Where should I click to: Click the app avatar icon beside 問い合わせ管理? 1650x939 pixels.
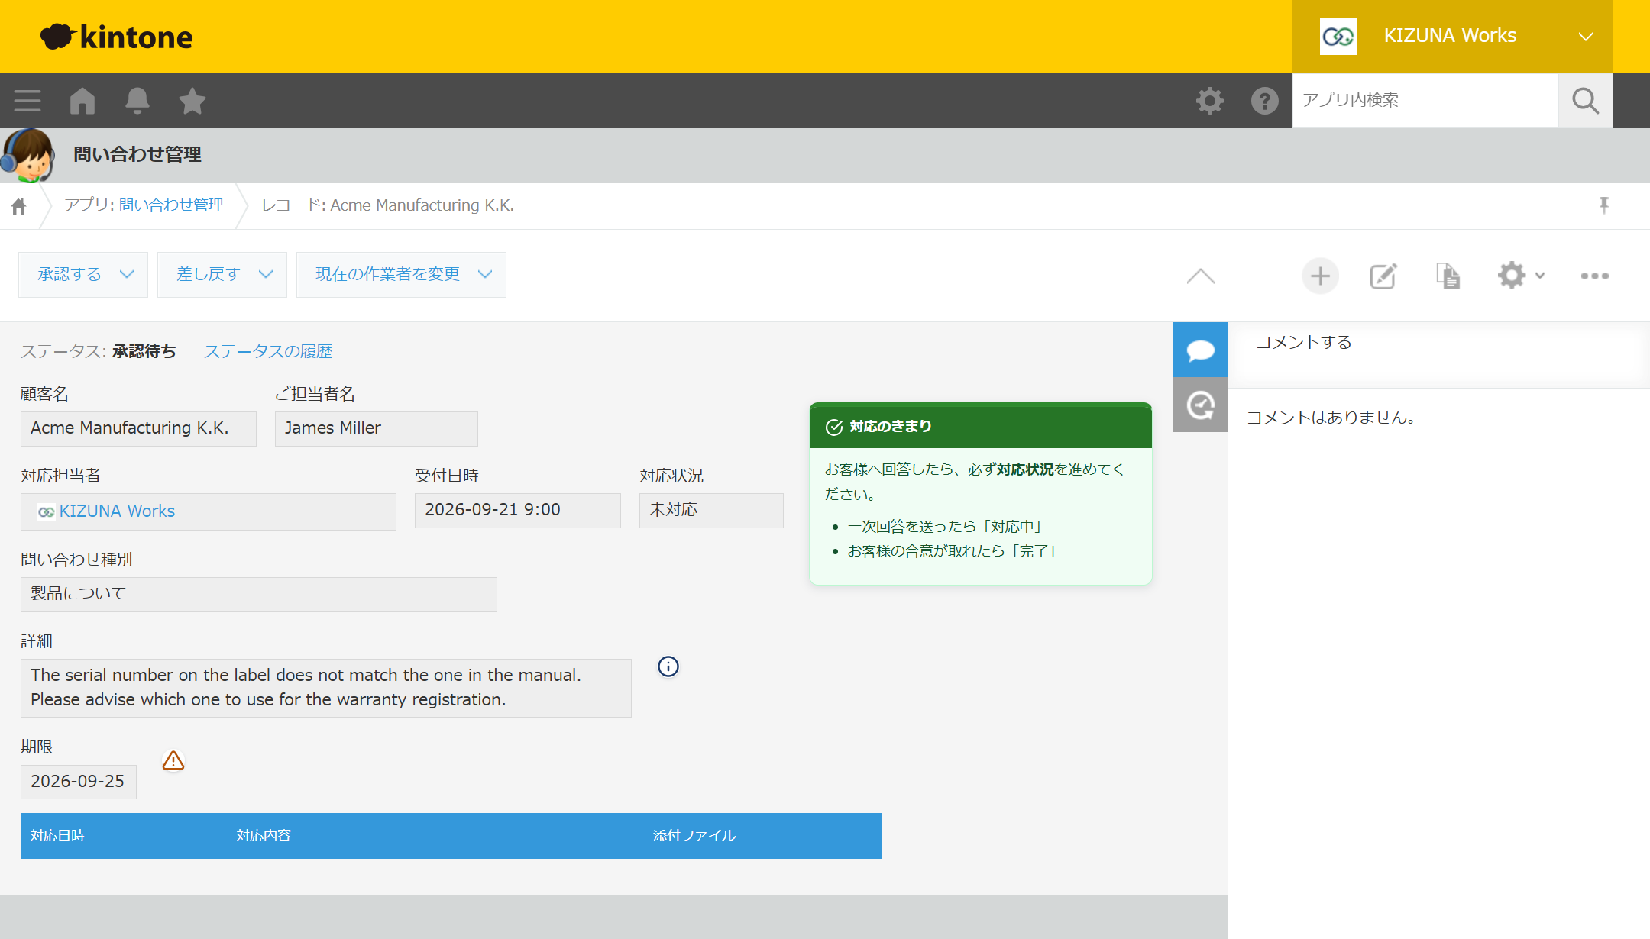pyautogui.click(x=28, y=156)
